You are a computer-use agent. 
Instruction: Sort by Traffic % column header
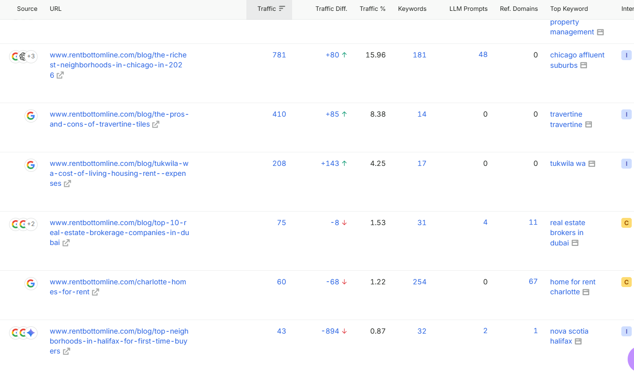[x=372, y=9]
